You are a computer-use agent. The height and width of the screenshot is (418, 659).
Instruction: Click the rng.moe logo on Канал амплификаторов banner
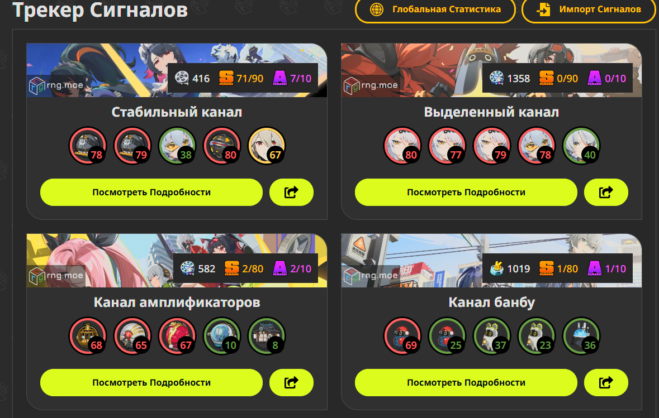click(x=56, y=276)
